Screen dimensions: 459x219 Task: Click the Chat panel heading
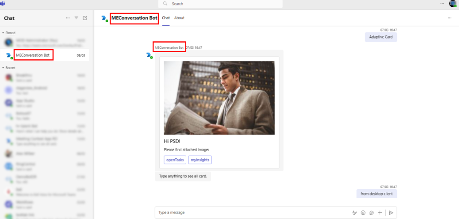[x=9, y=18]
